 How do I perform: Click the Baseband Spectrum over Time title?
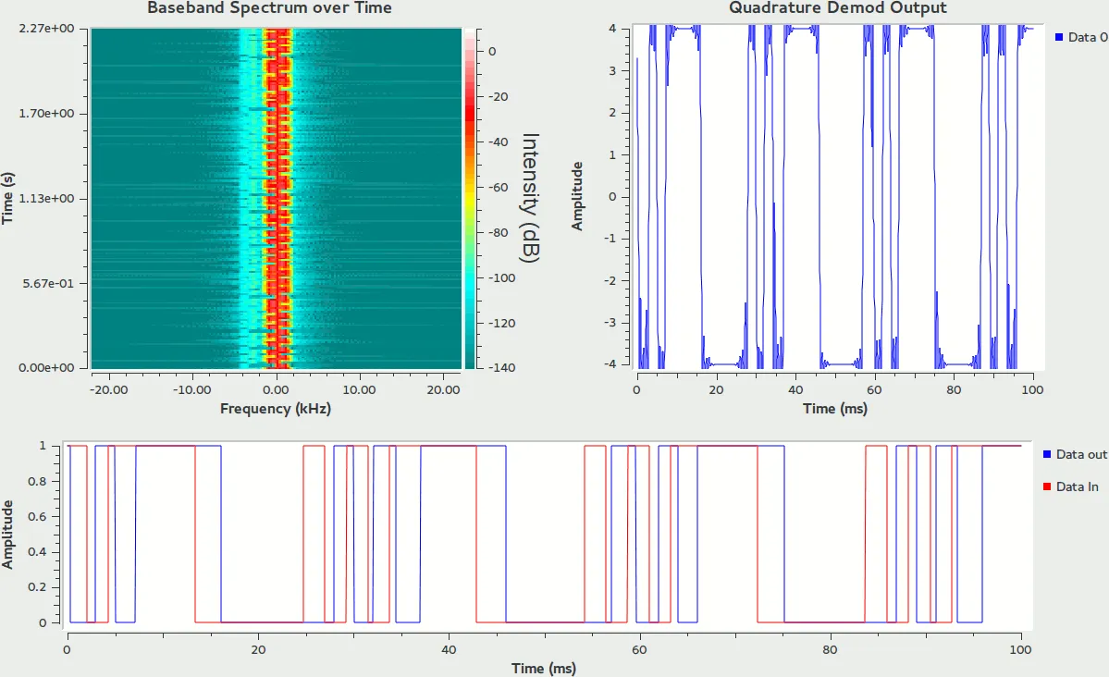269,8
